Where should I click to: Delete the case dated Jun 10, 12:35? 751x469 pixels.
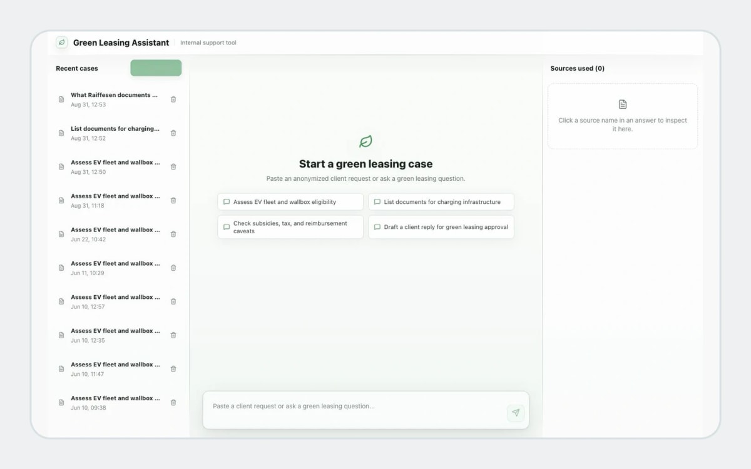pyautogui.click(x=173, y=336)
